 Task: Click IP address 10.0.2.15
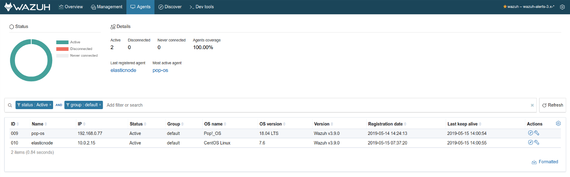point(87,143)
